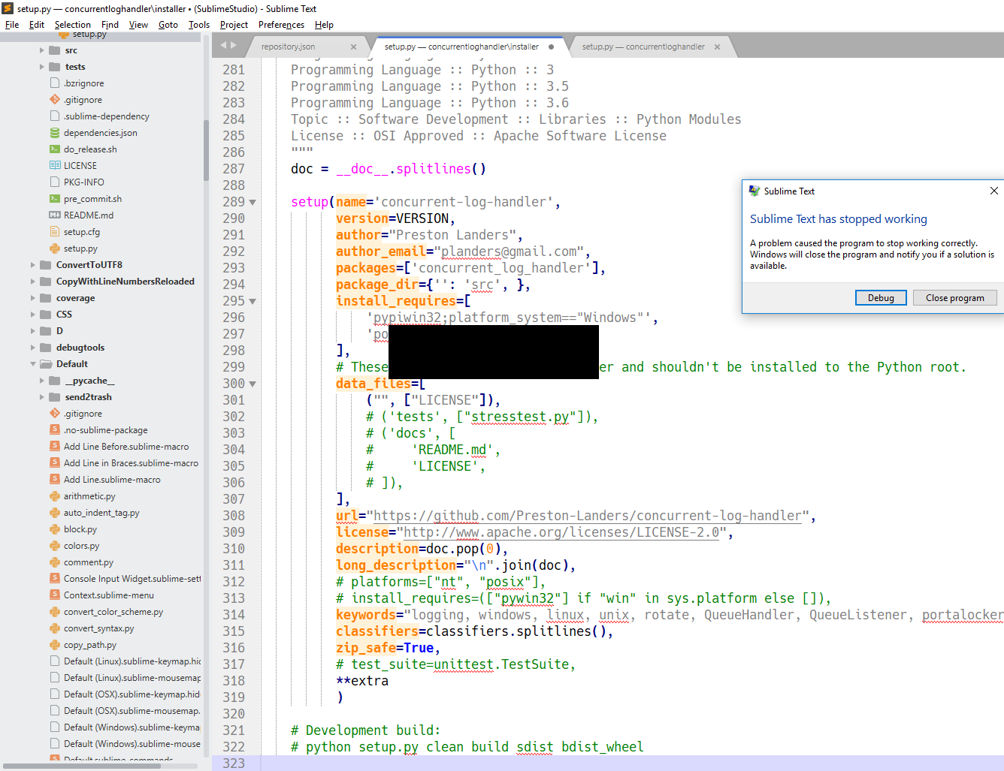The height and width of the screenshot is (771, 1004).
Task: Click the Context.sublime-menu file icon
Action: tap(55, 595)
